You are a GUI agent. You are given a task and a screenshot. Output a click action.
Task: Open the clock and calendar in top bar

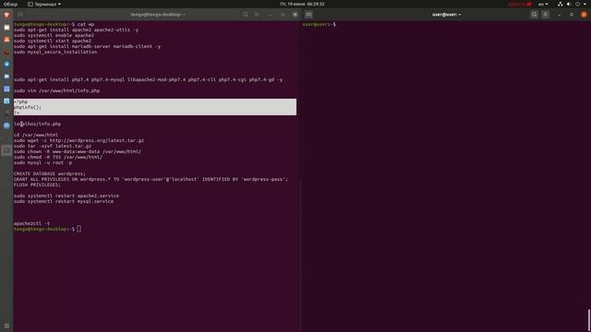(302, 4)
